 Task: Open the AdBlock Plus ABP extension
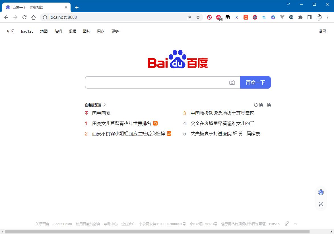point(218,18)
